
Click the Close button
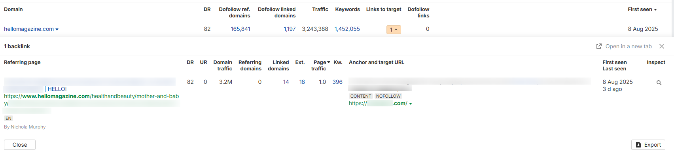pyautogui.click(x=20, y=145)
